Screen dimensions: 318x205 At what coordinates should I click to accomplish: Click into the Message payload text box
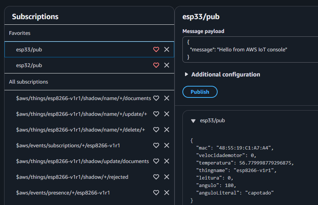pos(250,49)
